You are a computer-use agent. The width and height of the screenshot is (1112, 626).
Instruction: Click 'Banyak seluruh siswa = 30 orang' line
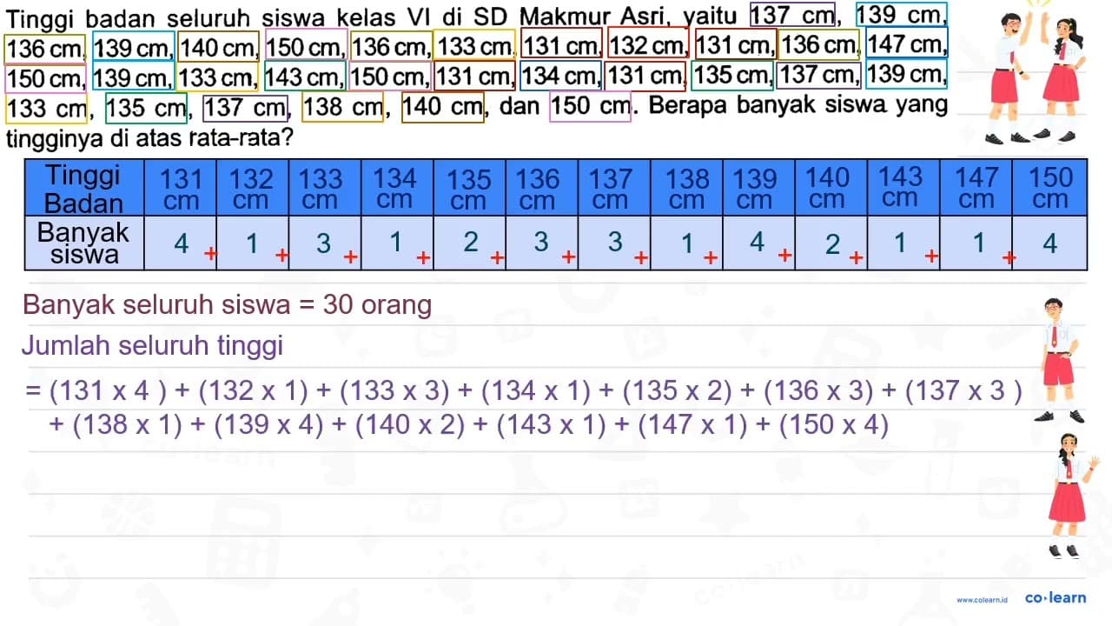pos(228,305)
